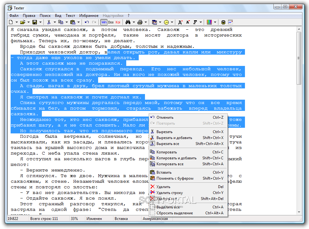
Task: Click the rainbow color palette icon
Action: pos(209,22)
